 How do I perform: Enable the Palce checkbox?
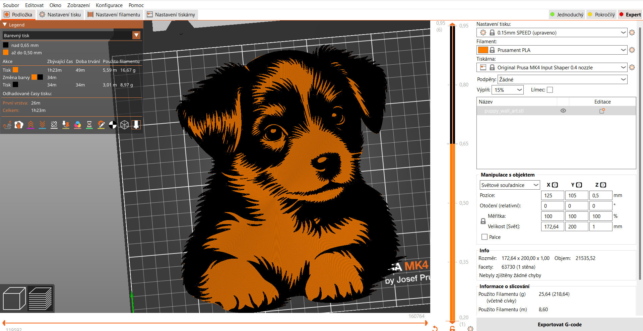pos(484,237)
